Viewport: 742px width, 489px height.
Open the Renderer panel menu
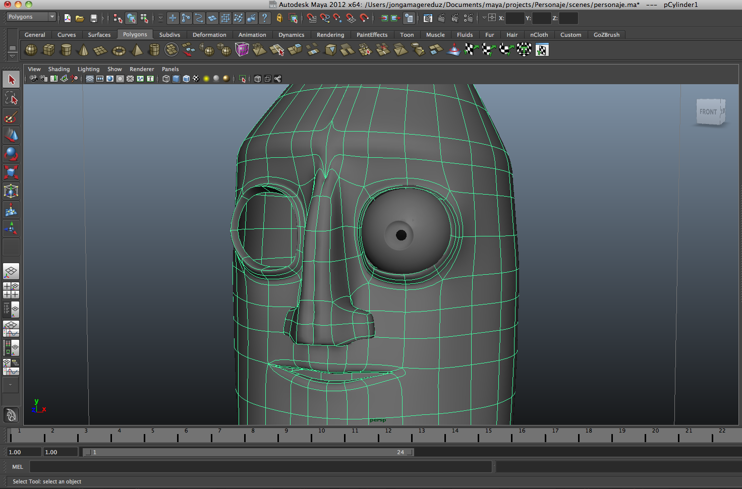pyautogui.click(x=141, y=69)
